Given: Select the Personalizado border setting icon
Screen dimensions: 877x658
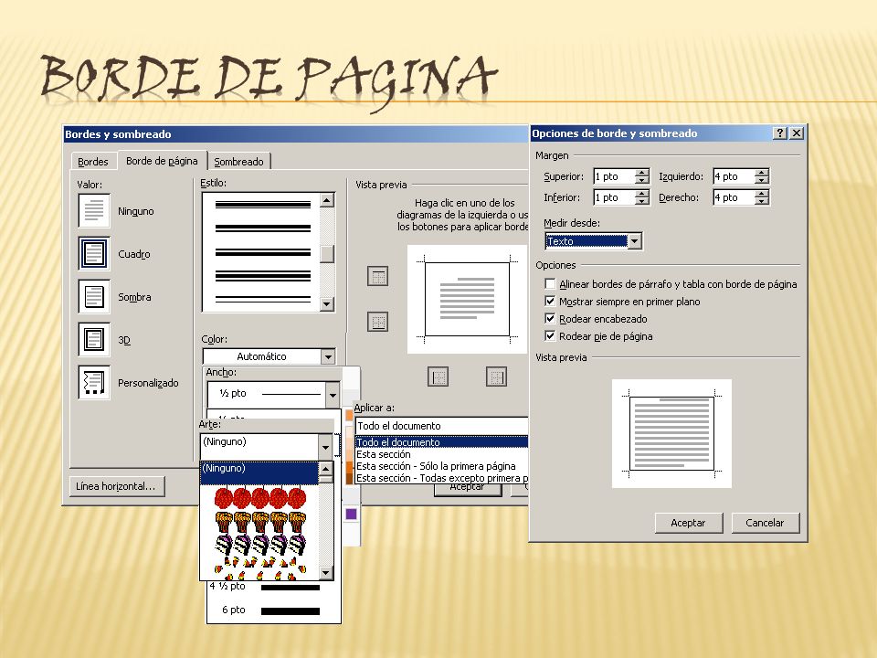Looking at the screenshot, I should [x=93, y=383].
